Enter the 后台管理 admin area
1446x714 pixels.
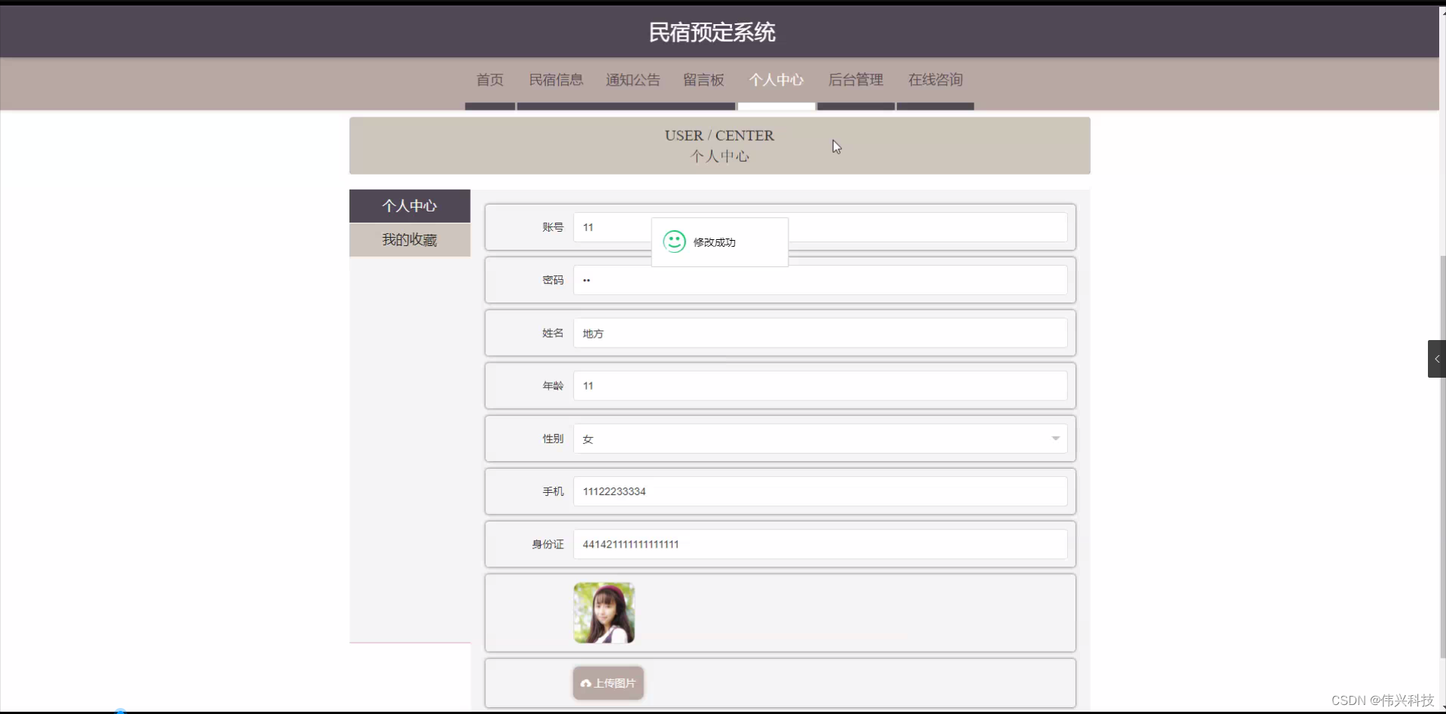856,80
